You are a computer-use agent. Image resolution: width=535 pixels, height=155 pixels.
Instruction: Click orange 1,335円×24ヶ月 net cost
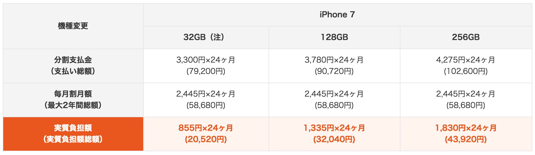[x=334, y=128]
